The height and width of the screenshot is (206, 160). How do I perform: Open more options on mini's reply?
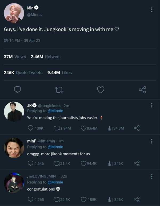[152, 141]
